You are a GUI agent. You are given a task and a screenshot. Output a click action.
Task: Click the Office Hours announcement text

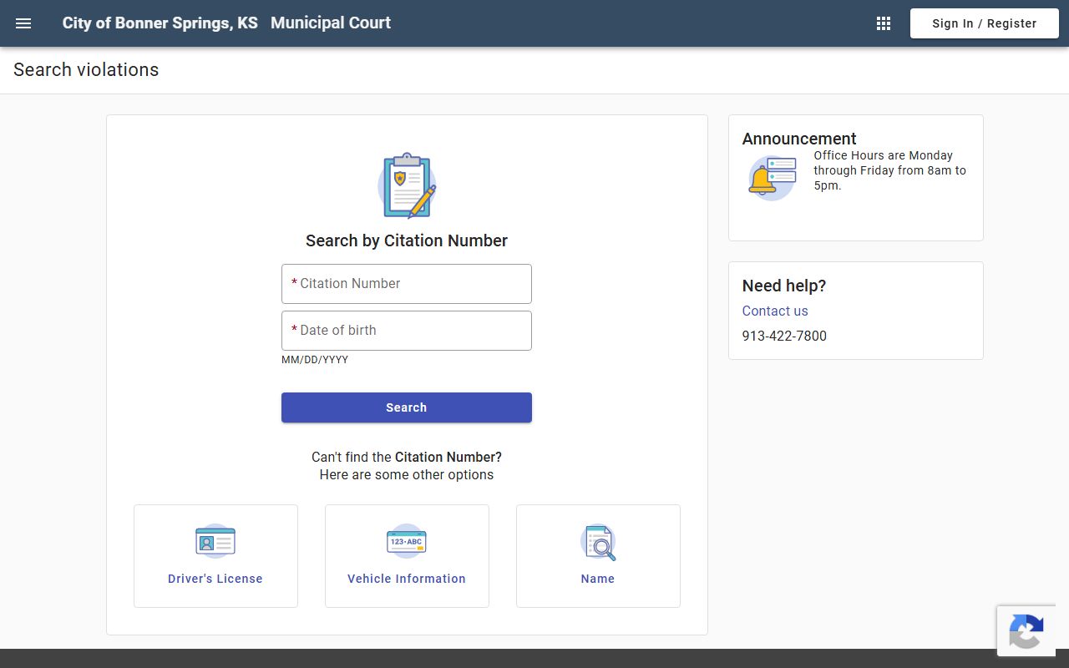(890, 170)
